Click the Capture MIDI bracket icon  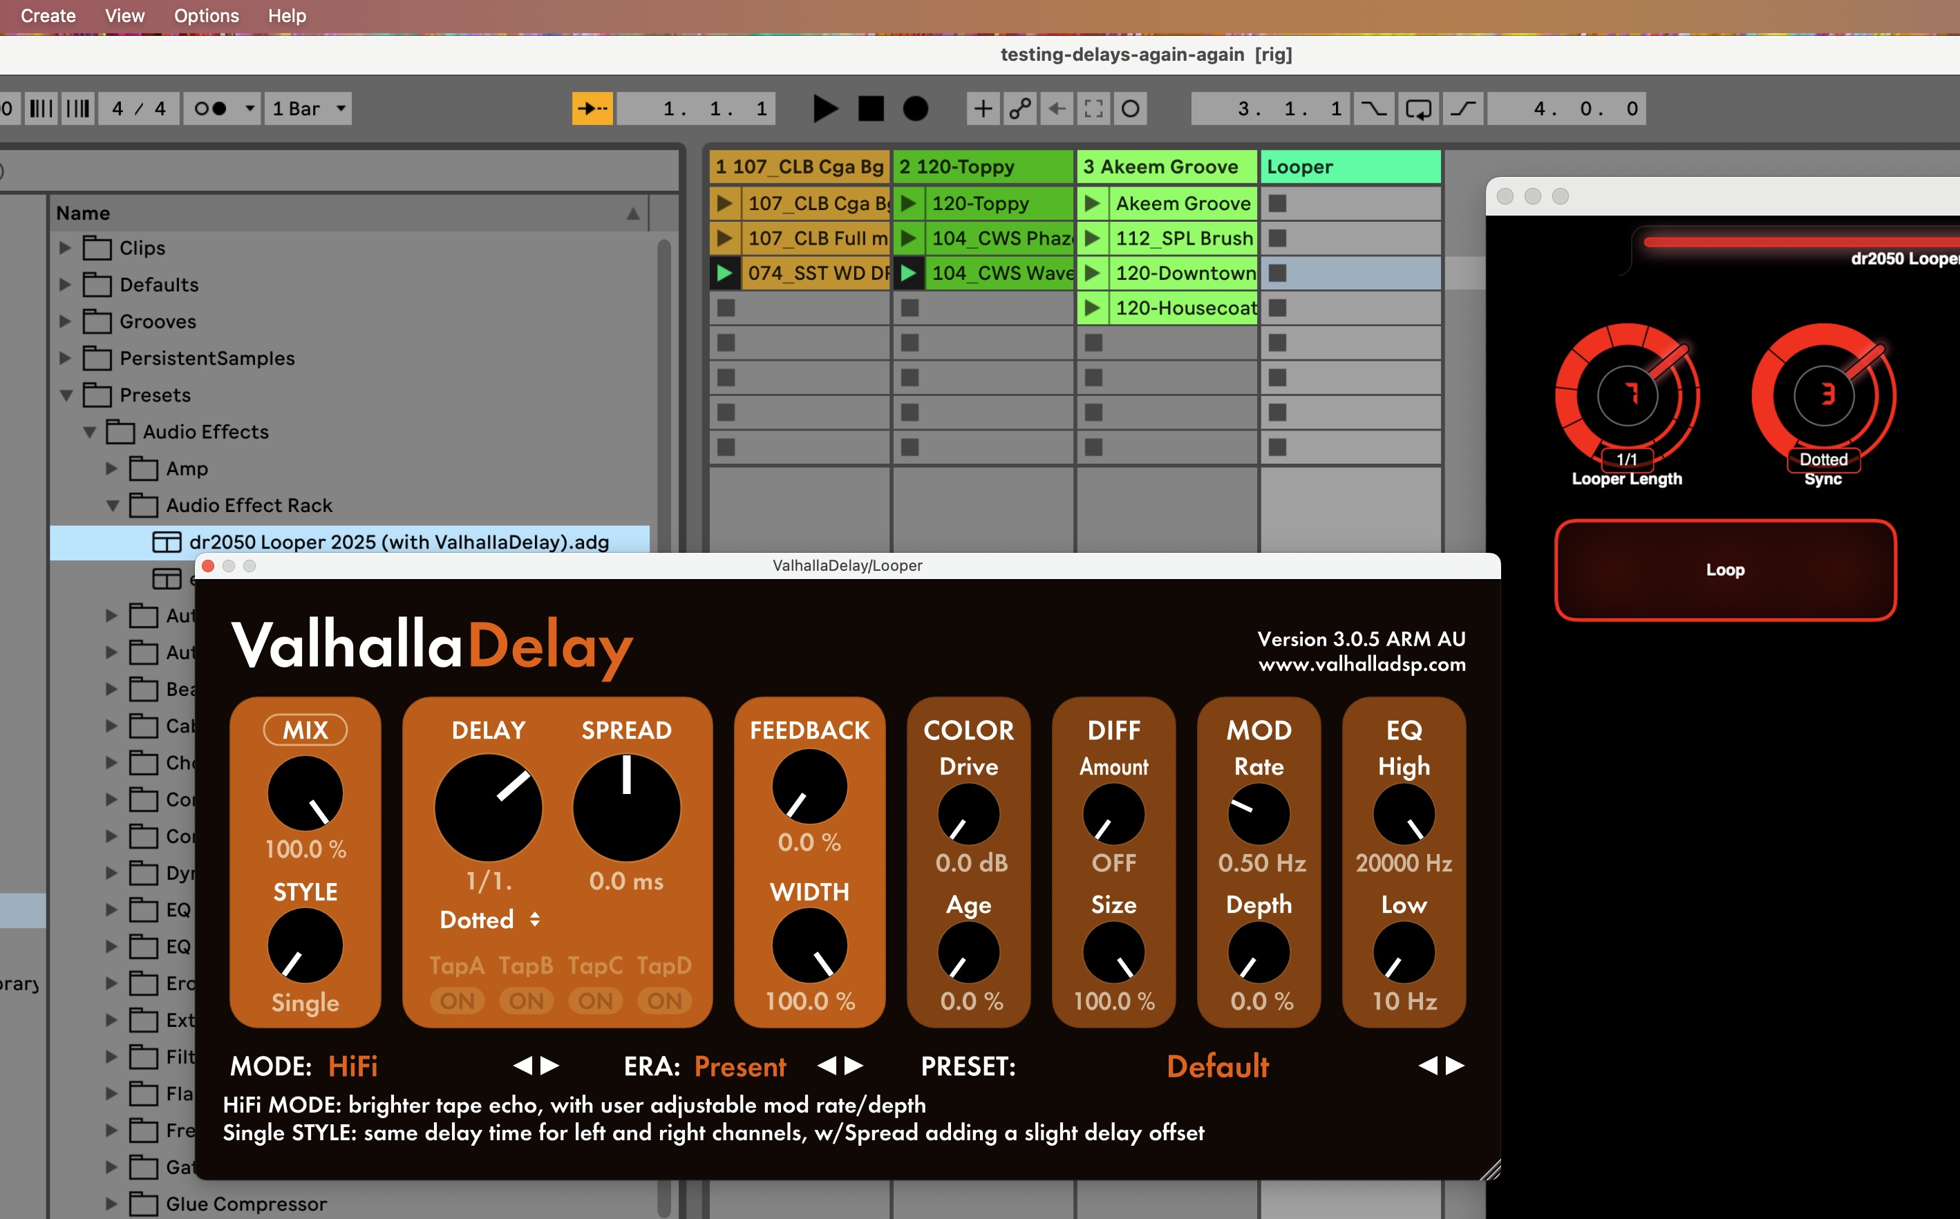coord(1094,108)
